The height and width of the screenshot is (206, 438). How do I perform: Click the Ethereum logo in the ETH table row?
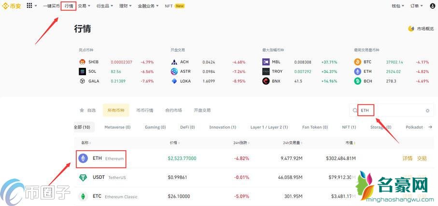click(83, 158)
